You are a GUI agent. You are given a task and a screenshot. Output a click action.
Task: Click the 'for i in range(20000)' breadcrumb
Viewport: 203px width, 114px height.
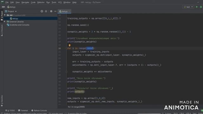(x=76, y=107)
